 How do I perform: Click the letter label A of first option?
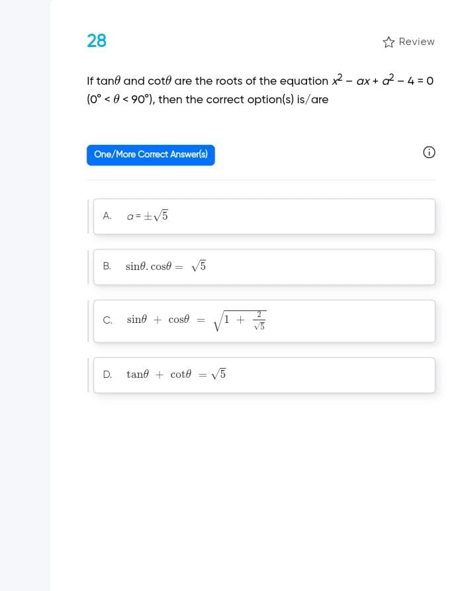(x=107, y=216)
